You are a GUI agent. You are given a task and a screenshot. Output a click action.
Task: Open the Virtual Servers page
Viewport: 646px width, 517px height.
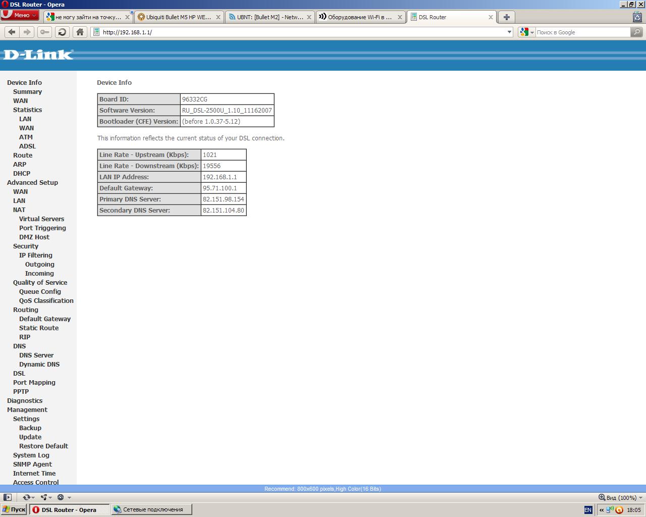tap(41, 219)
